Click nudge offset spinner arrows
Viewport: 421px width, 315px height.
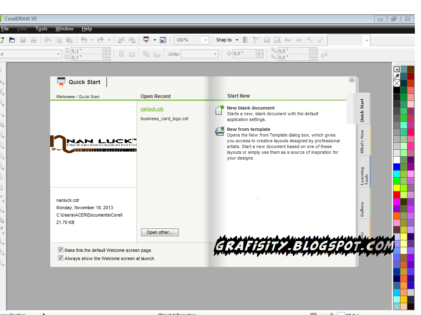pos(259,54)
